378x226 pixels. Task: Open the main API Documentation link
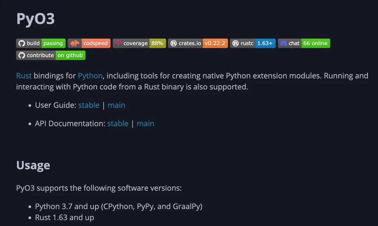pos(145,123)
